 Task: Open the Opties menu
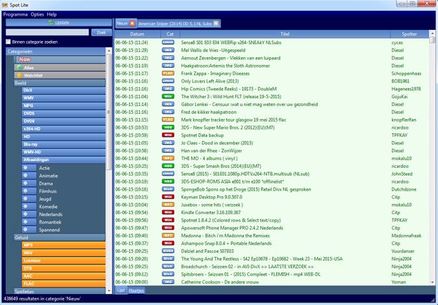click(38, 14)
